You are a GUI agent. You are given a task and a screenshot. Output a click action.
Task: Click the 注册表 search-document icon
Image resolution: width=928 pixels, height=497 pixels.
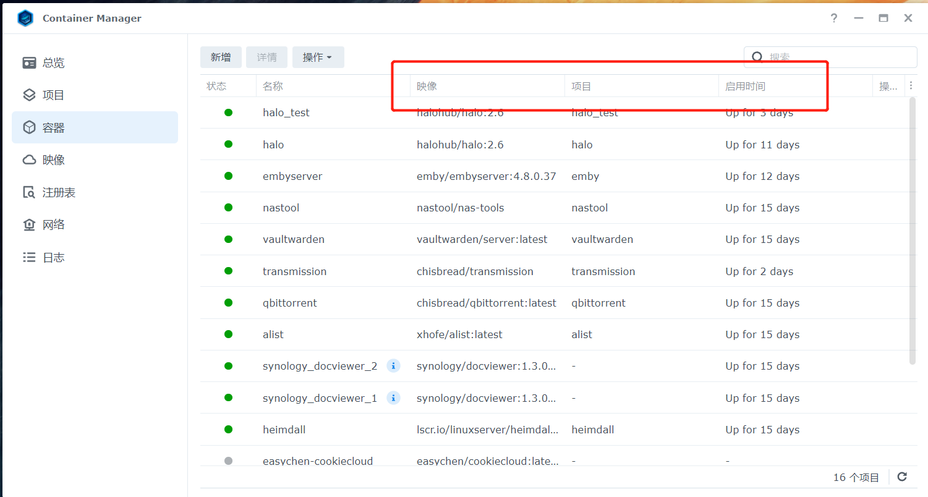[x=29, y=192]
